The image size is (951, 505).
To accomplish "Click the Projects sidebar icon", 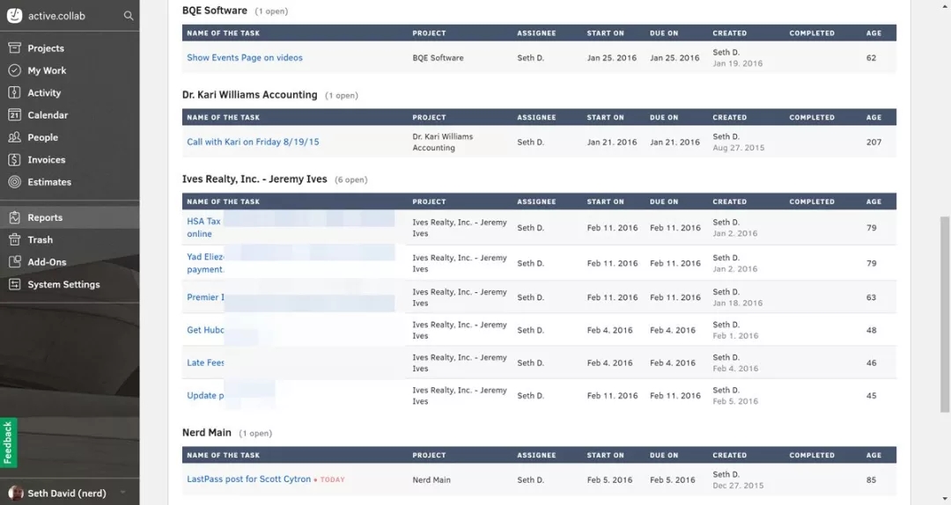I will click(x=15, y=48).
